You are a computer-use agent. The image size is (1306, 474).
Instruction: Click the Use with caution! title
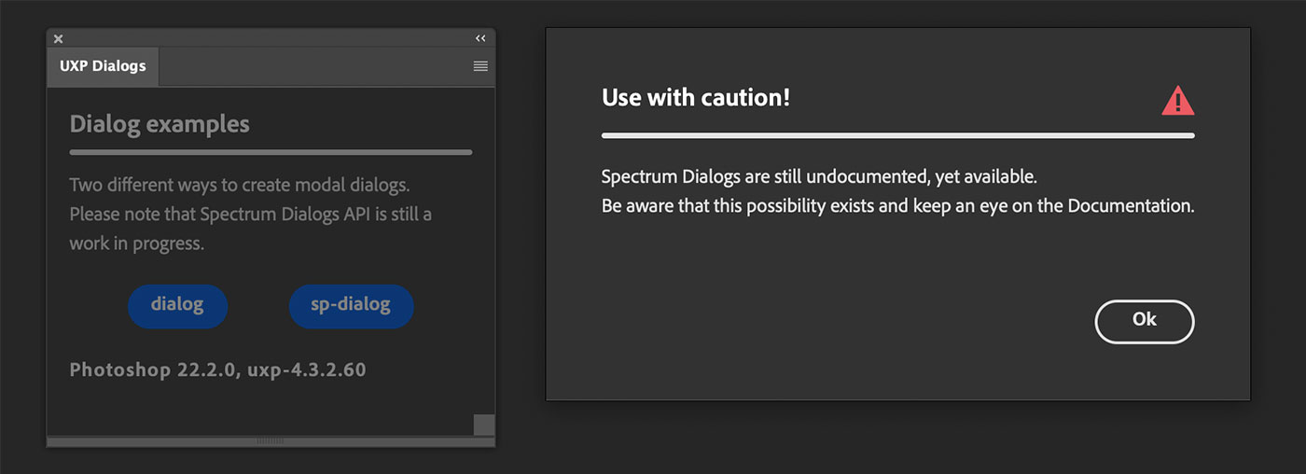click(696, 97)
